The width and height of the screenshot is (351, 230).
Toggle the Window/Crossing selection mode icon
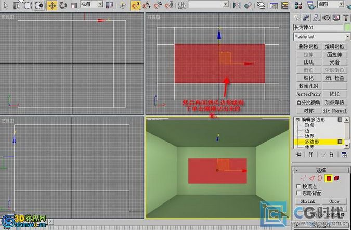pyautogui.click(x=39, y=5)
